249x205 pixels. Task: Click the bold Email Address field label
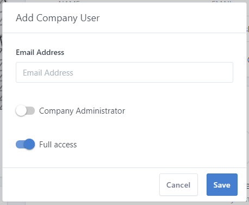[x=40, y=52]
